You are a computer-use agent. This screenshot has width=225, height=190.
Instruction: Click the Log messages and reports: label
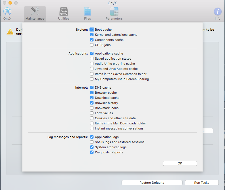68,137
